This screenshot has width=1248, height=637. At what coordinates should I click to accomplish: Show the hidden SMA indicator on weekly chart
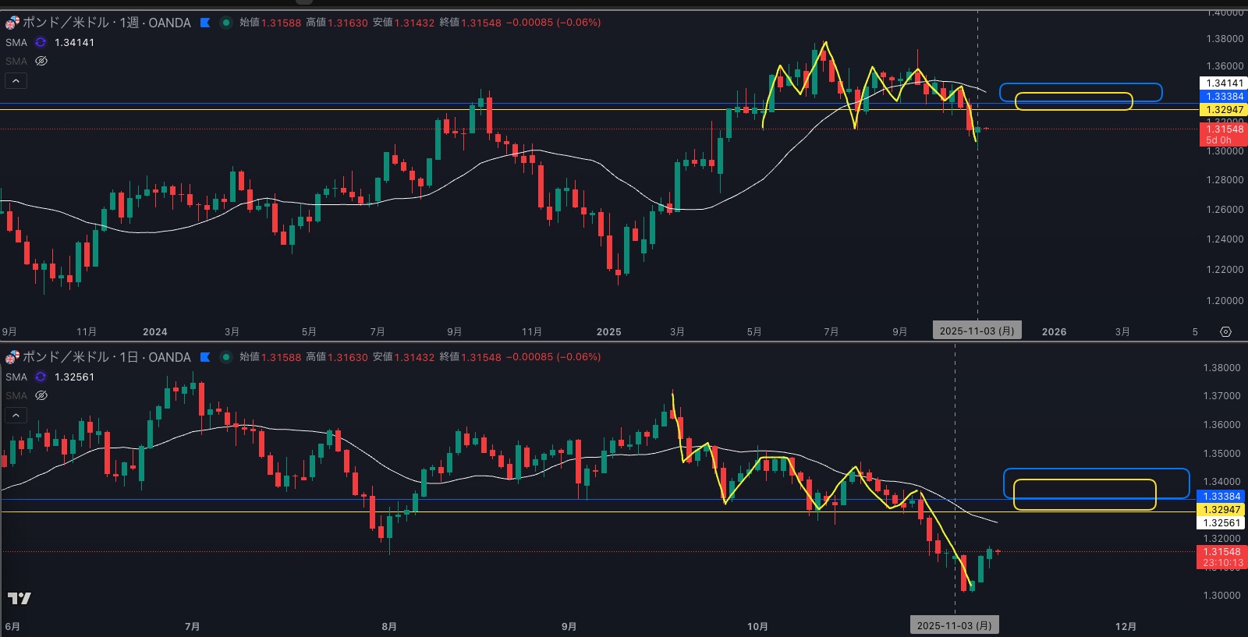tap(41, 61)
